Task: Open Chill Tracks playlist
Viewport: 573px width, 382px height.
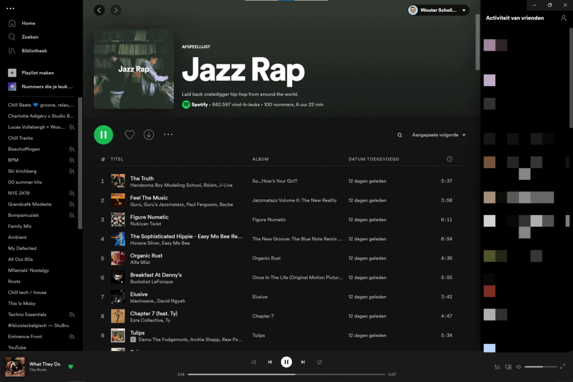Action: pos(21,138)
